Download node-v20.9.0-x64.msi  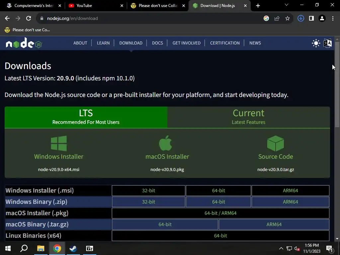pyautogui.click(x=58, y=170)
